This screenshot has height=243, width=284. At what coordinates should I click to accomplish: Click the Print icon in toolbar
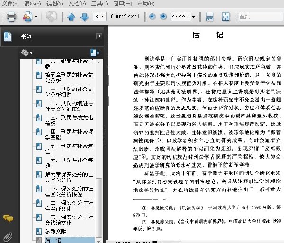(11, 17)
